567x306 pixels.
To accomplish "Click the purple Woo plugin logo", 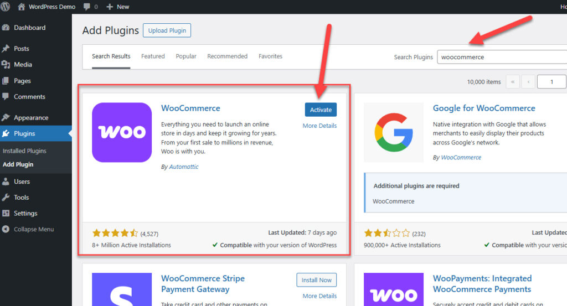I will (122, 132).
